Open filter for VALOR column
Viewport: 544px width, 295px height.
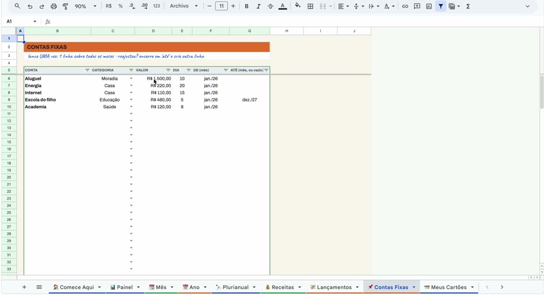coord(168,70)
